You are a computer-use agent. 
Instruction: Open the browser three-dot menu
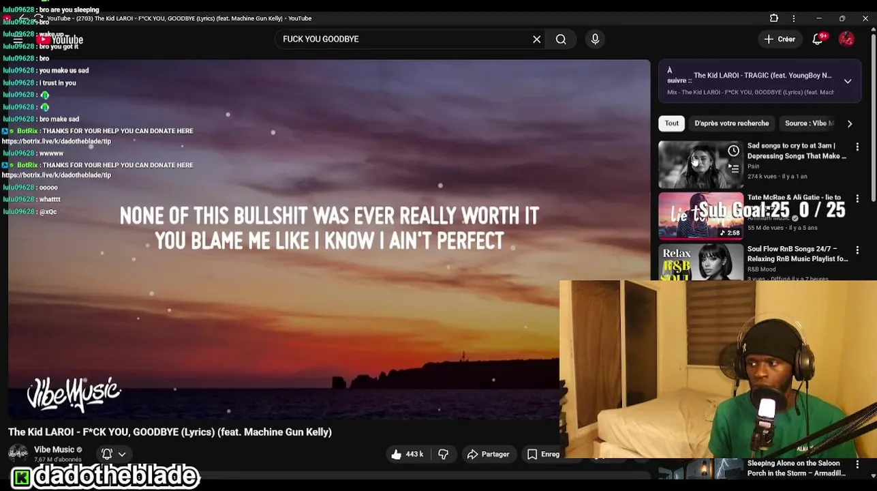pyautogui.click(x=793, y=18)
